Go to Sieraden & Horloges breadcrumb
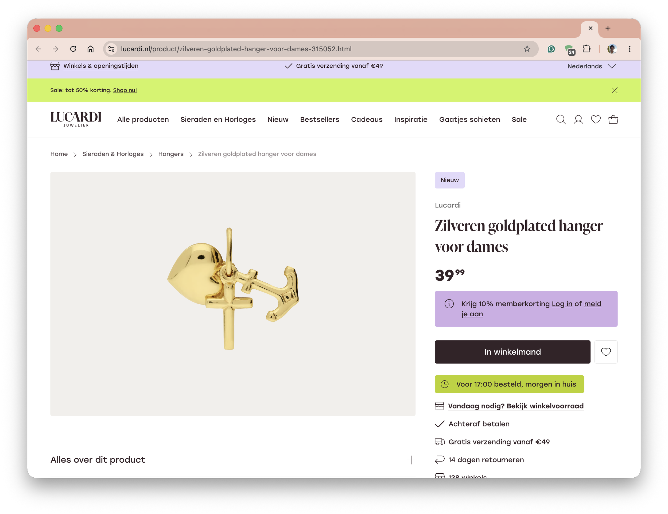 click(x=113, y=154)
